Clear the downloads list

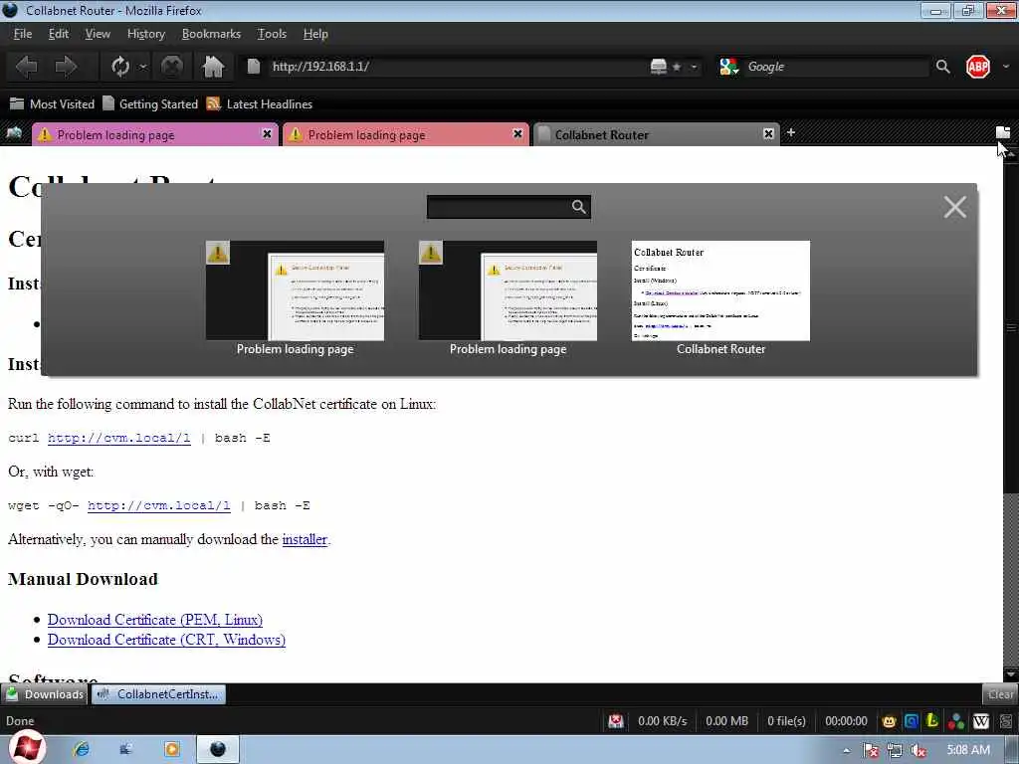[1000, 694]
